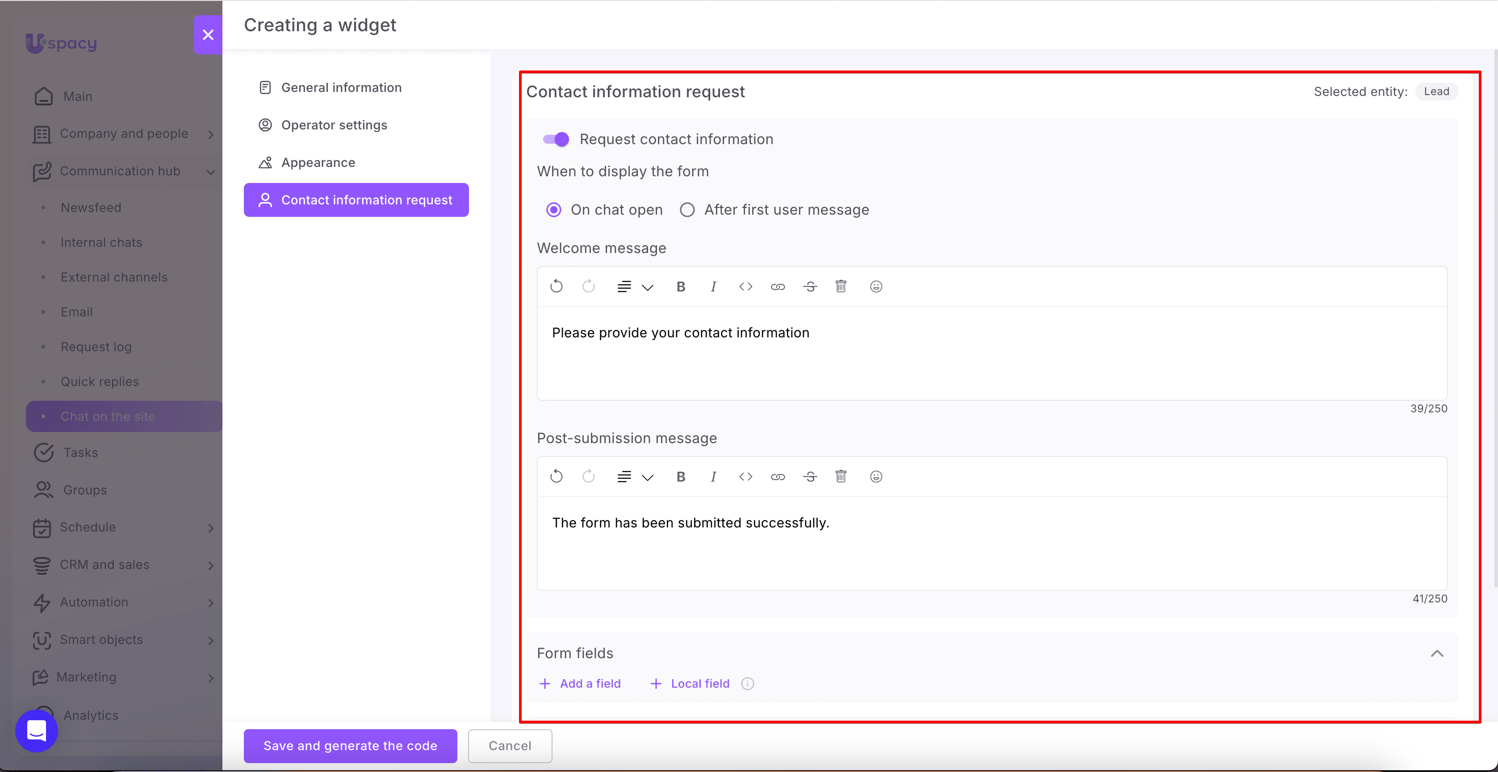Click undo icon in Post-submission message editor

557,476
